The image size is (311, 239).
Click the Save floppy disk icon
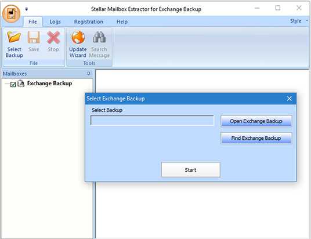[x=34, y=37]
